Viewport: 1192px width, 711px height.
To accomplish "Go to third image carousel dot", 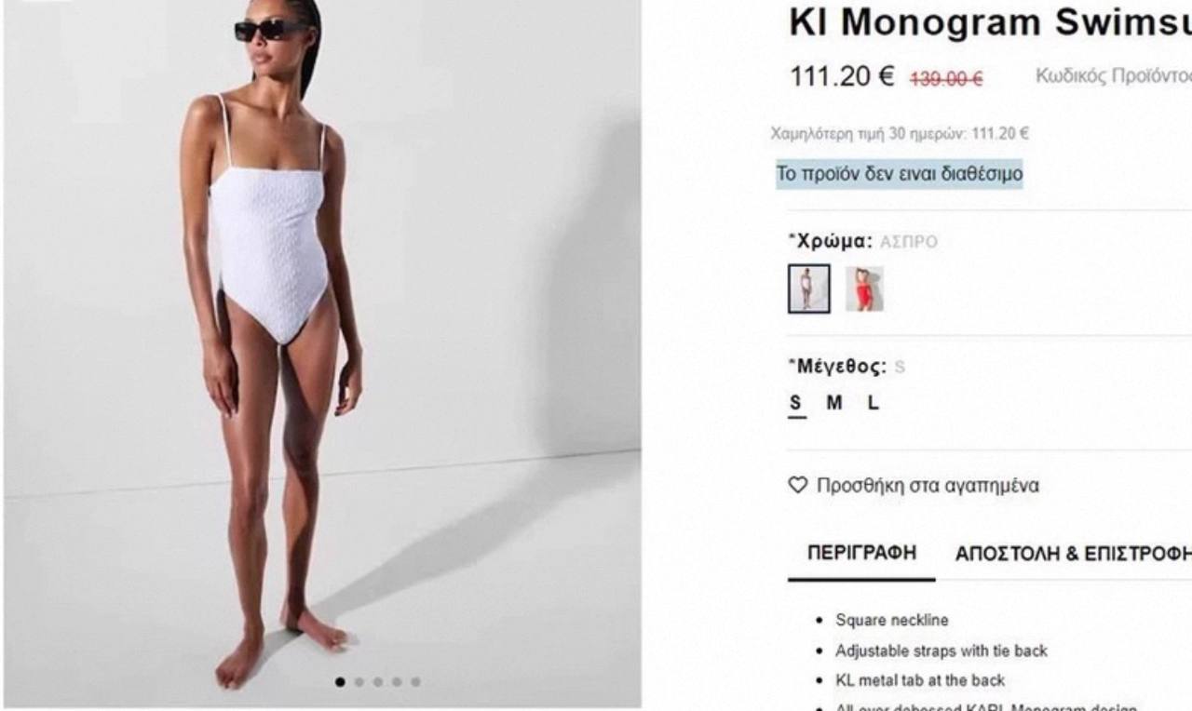I will (378, 682).
